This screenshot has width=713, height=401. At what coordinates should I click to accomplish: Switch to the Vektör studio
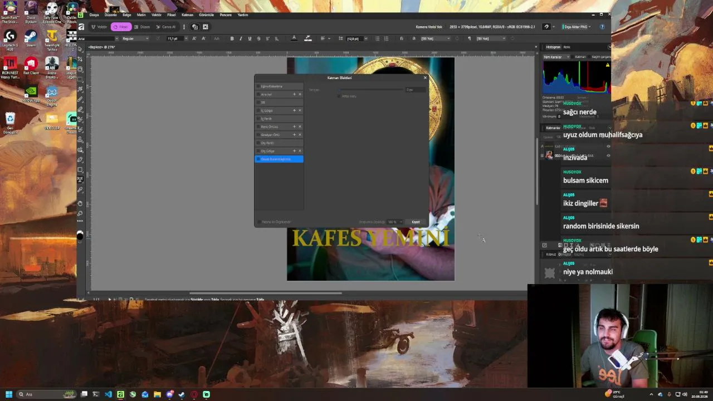pos(100,27)
